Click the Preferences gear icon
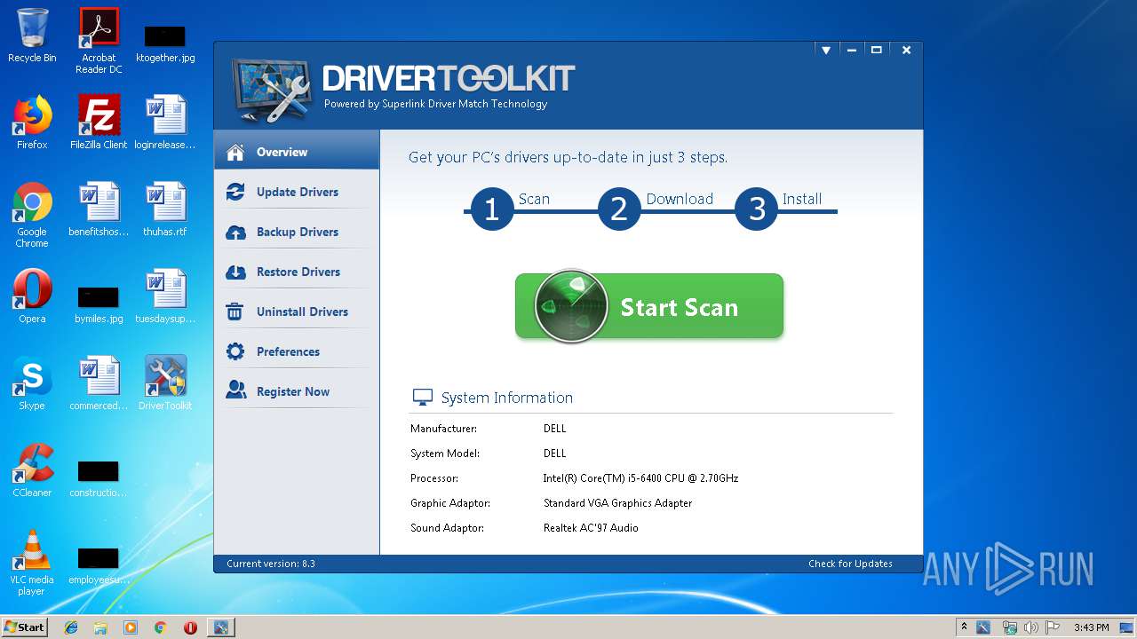 tap(235, 351)
